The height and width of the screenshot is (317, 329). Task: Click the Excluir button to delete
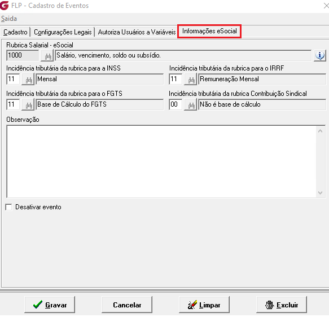(x=282, y=305)
